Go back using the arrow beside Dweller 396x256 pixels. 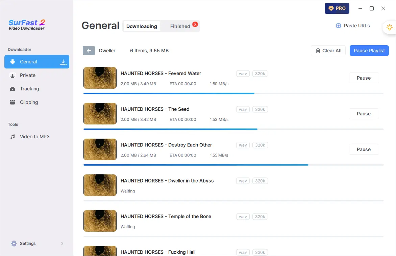(89, 51)
